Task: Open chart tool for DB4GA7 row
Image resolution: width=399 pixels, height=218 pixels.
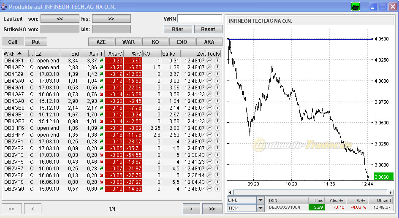Action: [x=209, y=94]
